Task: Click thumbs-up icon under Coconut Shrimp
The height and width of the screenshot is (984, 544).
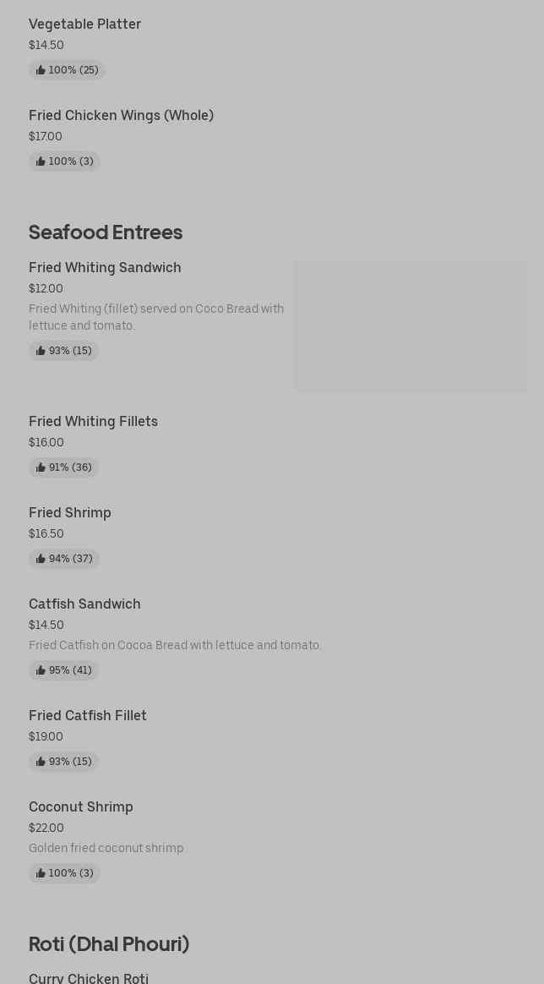Action: 41,873
